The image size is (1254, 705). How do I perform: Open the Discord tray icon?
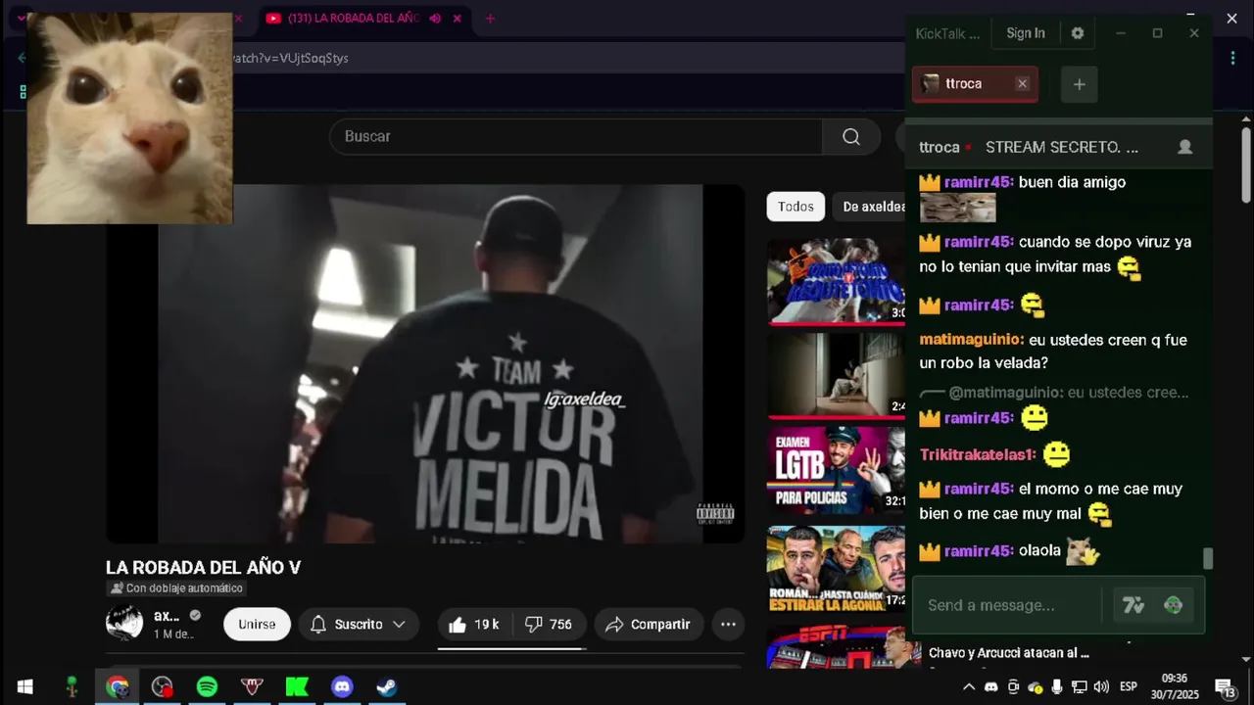tap(990, 686)
